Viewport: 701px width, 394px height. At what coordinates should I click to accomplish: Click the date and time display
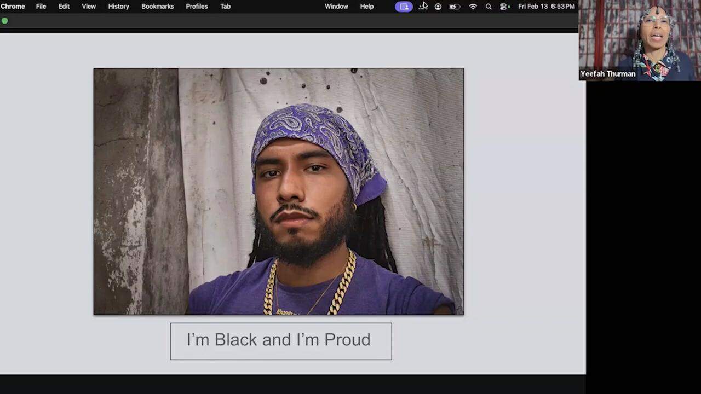546,7
